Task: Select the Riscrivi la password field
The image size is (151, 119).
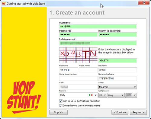Action: coord(117,34)
